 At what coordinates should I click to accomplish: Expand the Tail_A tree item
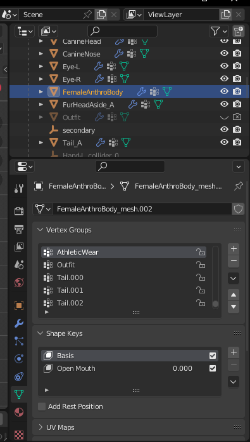coord(41,142)
